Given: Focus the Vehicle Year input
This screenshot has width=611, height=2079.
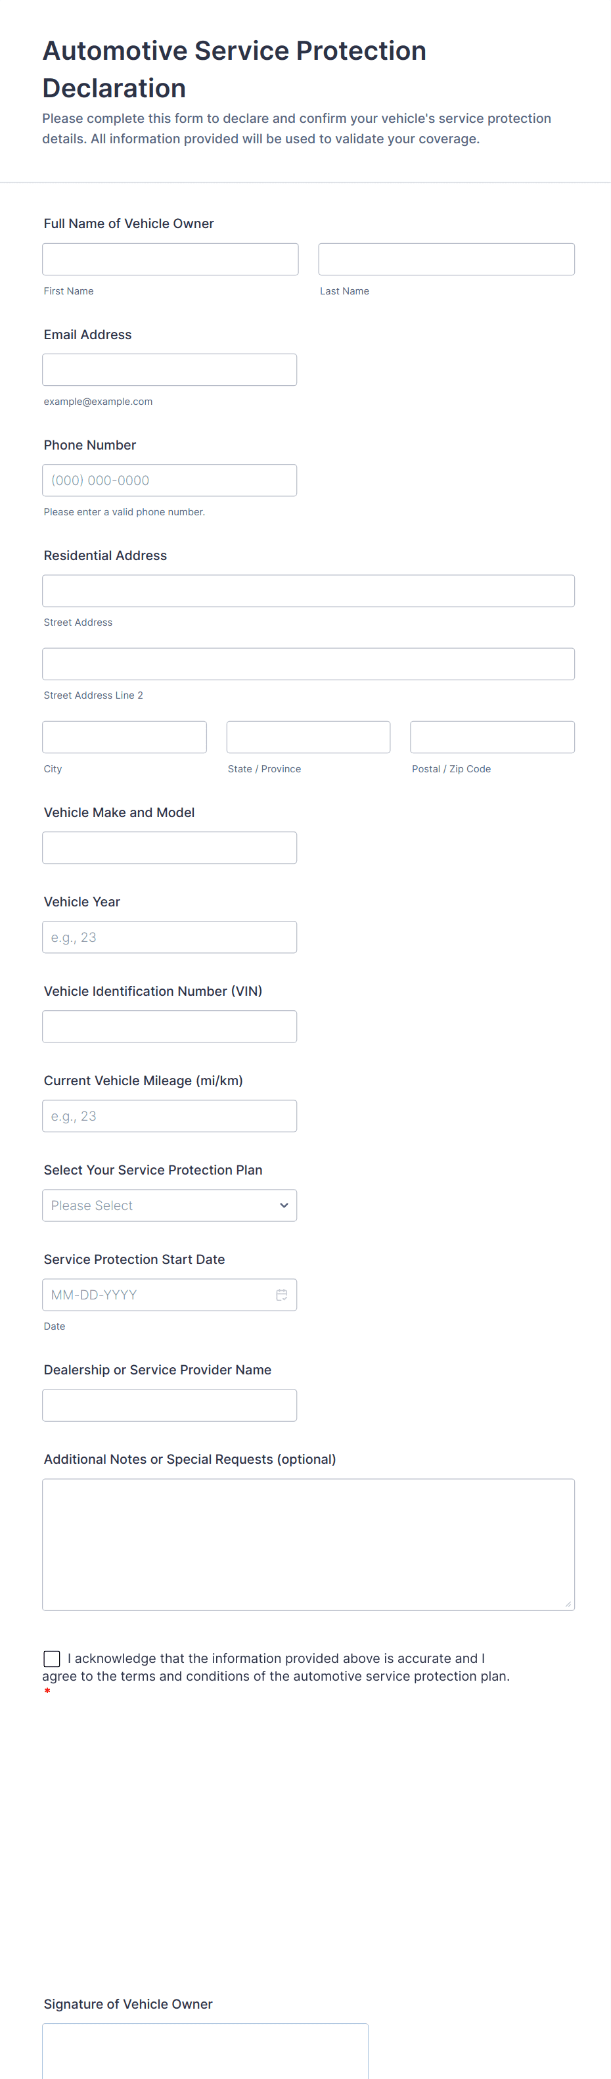Looking at the screenshot, I should pyautogui.click(x=170, y=937).
